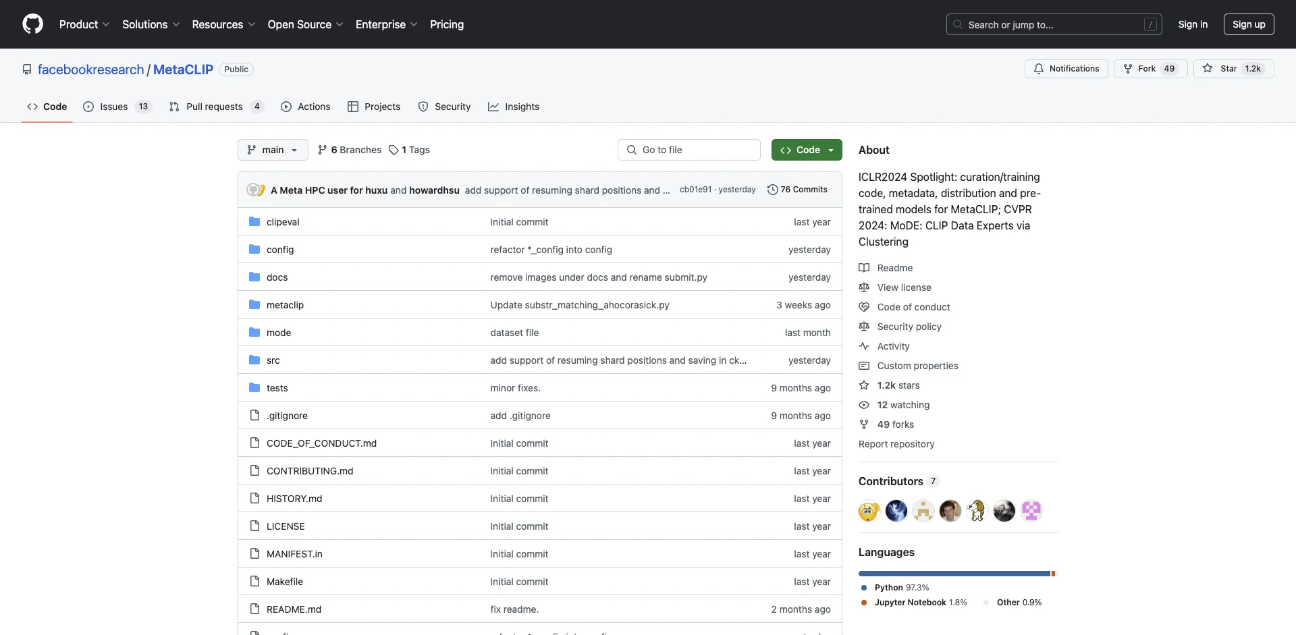1296x635 pixels.
Task: Click the Go to file search field
Action: [x=689, y=150]
